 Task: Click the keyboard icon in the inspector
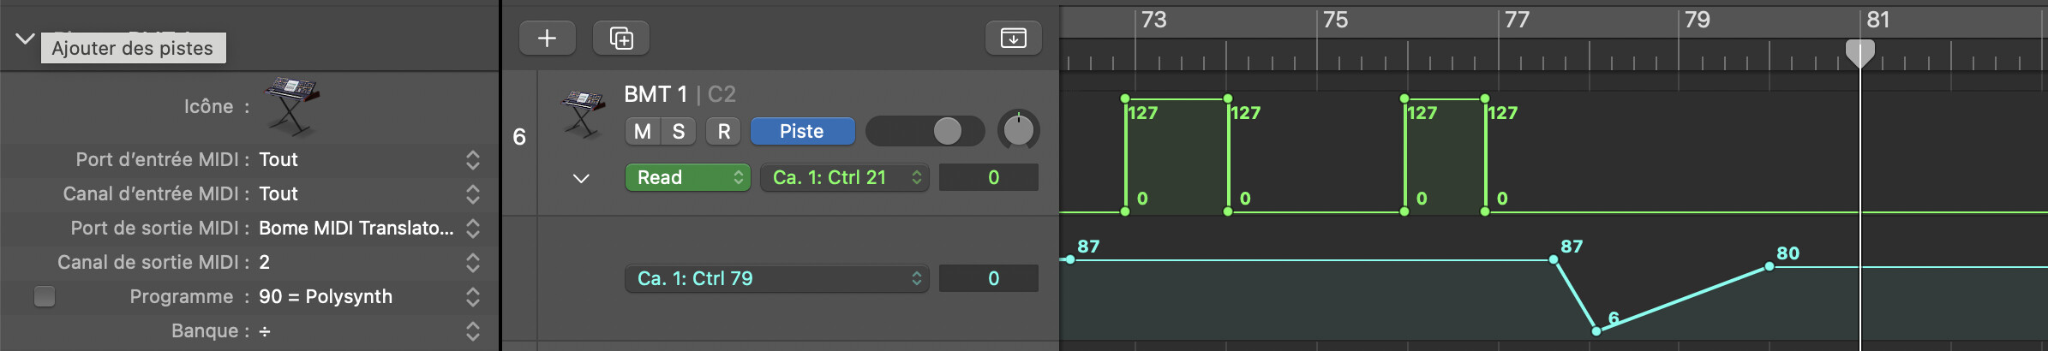(291, 105)
